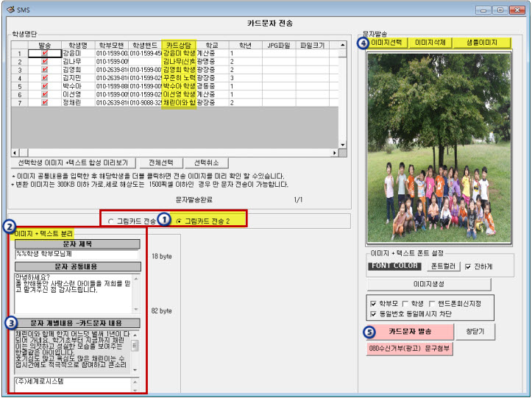
Task: Click the 학생명 column header
Action: coord(78,45)
